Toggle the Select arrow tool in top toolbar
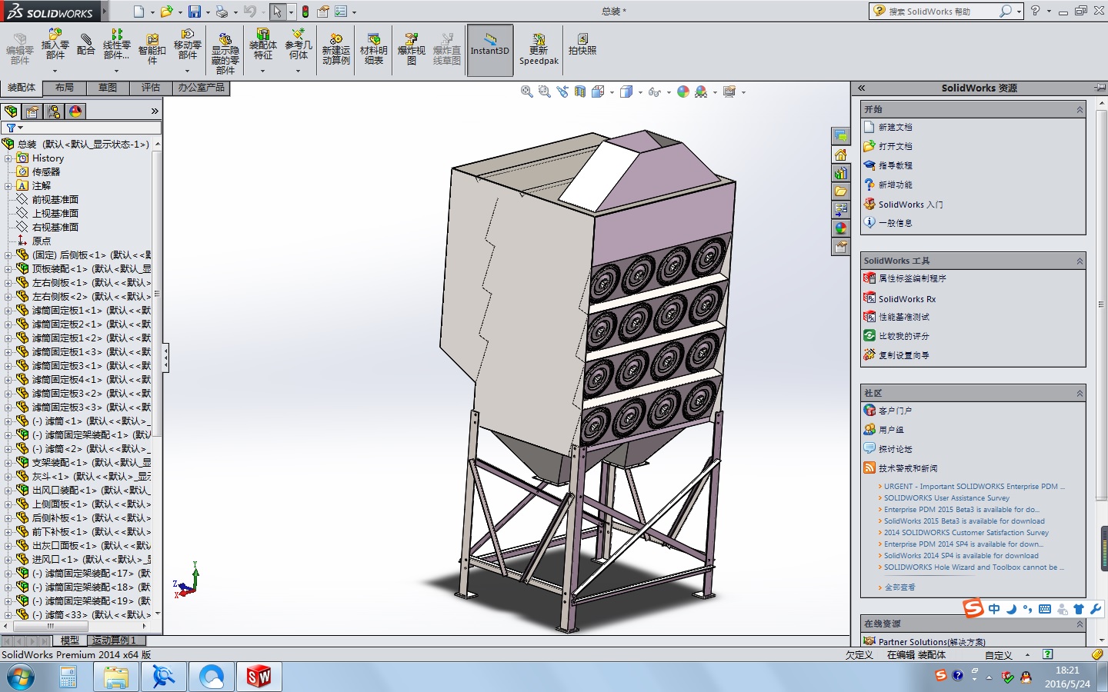This screenshot has height=692, width=1108. coord(277,12)
